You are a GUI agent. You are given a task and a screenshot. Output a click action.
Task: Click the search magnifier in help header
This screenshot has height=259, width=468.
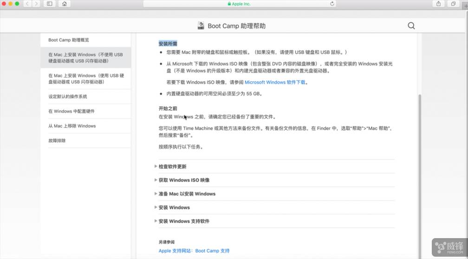pos(411,26)
